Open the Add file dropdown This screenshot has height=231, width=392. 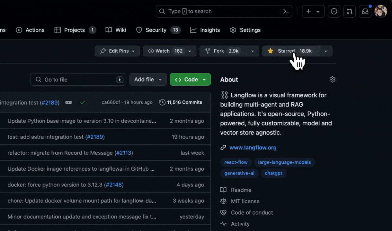point(148,80)
